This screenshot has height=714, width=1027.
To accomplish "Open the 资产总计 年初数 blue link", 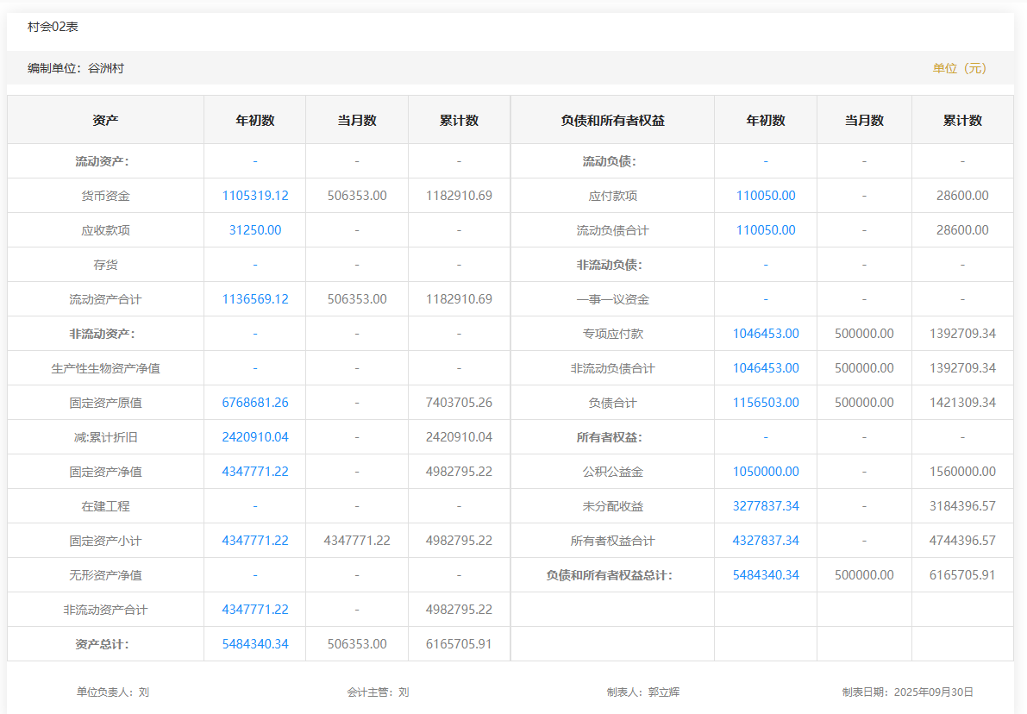I will (x=255, y=644).
